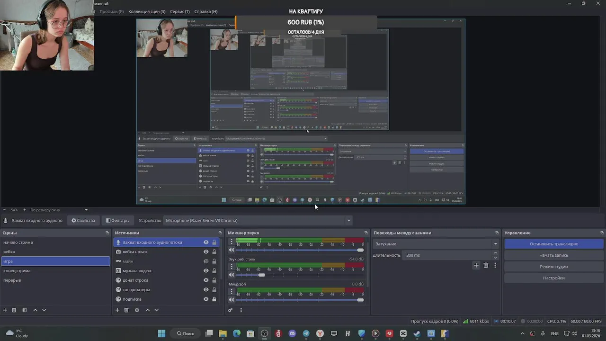Click the Windows taskbar Поиск search box
This screenshot has width=606, height=341.
click(186, 333)
